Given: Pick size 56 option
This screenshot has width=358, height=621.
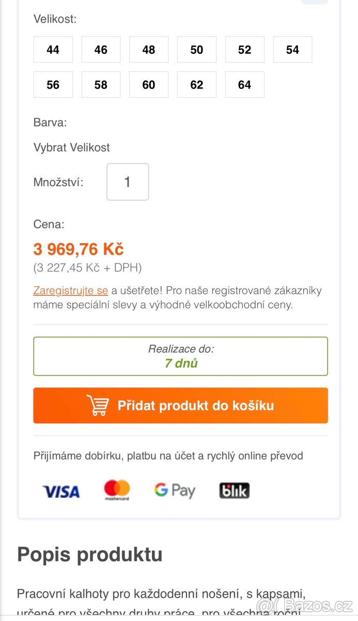Looking at the screenshot, I should point(53,85).
